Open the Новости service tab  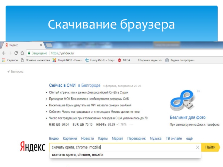(x=88, y=138)
